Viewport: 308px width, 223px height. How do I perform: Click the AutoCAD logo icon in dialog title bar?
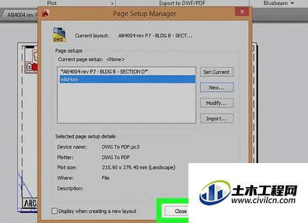pos(46,14)
